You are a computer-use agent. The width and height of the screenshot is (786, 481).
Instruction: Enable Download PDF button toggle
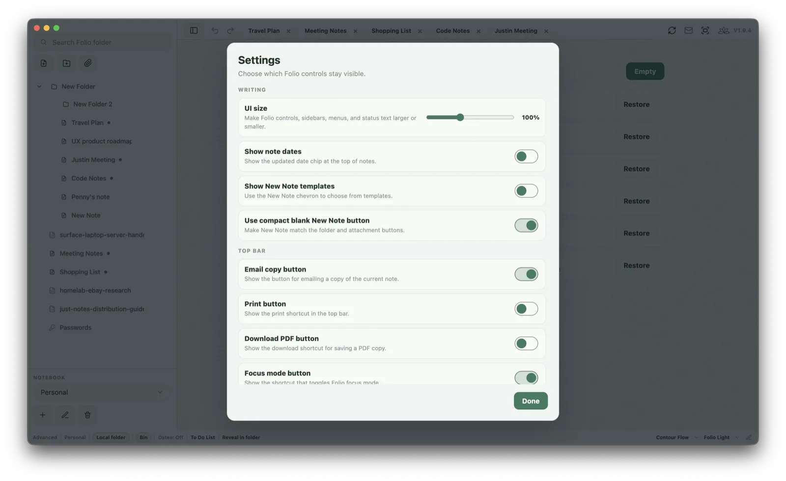pyautogui.click(x=526, y=344)
